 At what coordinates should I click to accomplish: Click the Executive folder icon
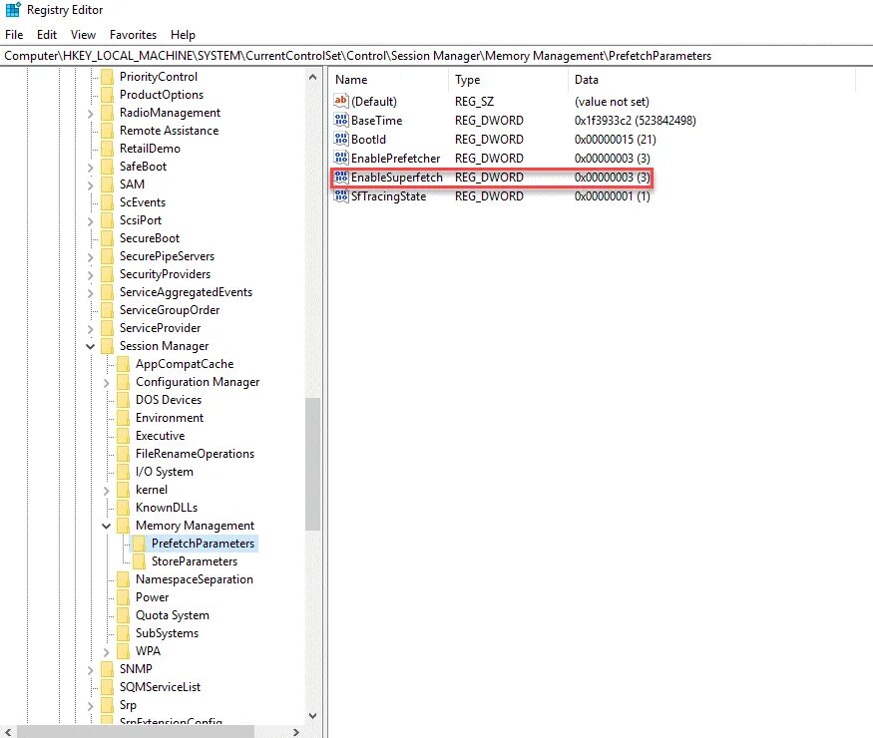point(124,436)
